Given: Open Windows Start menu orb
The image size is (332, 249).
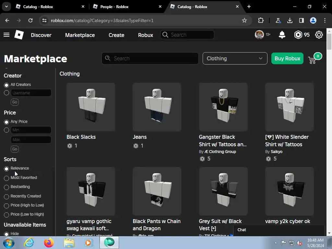Looking at the screenshot, I should 9,243.
